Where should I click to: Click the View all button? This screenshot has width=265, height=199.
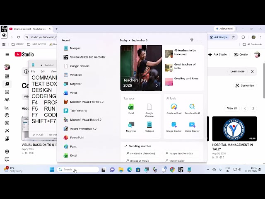(232, 108)
